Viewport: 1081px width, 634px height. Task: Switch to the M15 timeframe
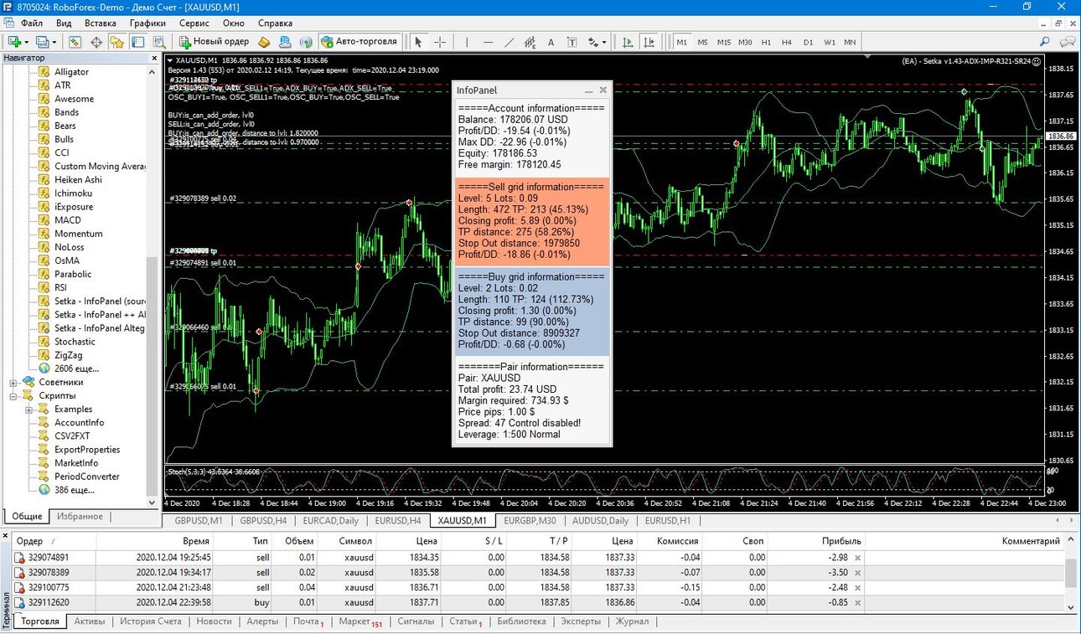723,42
